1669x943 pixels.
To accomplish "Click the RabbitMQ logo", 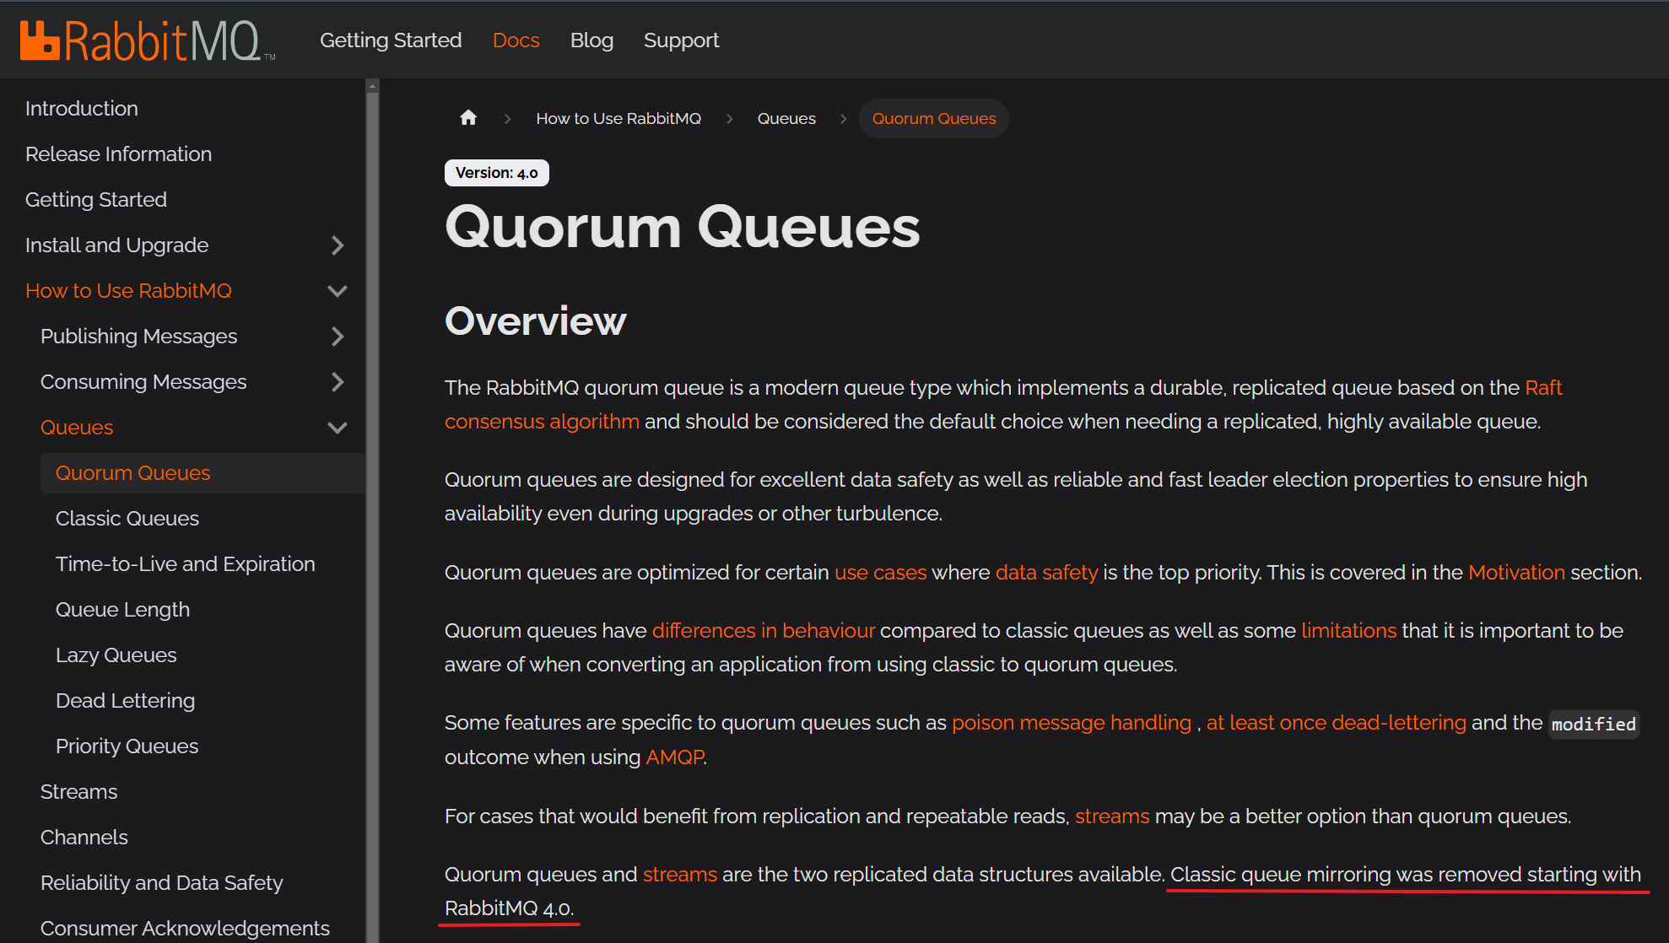I will [148, 40].
